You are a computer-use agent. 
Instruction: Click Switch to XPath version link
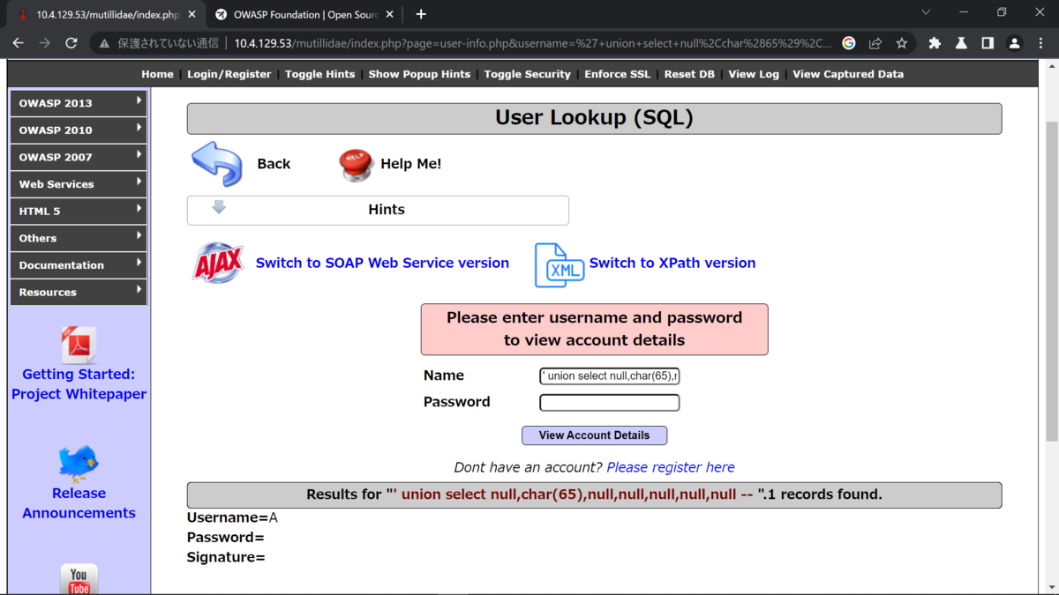pos(672,263)
